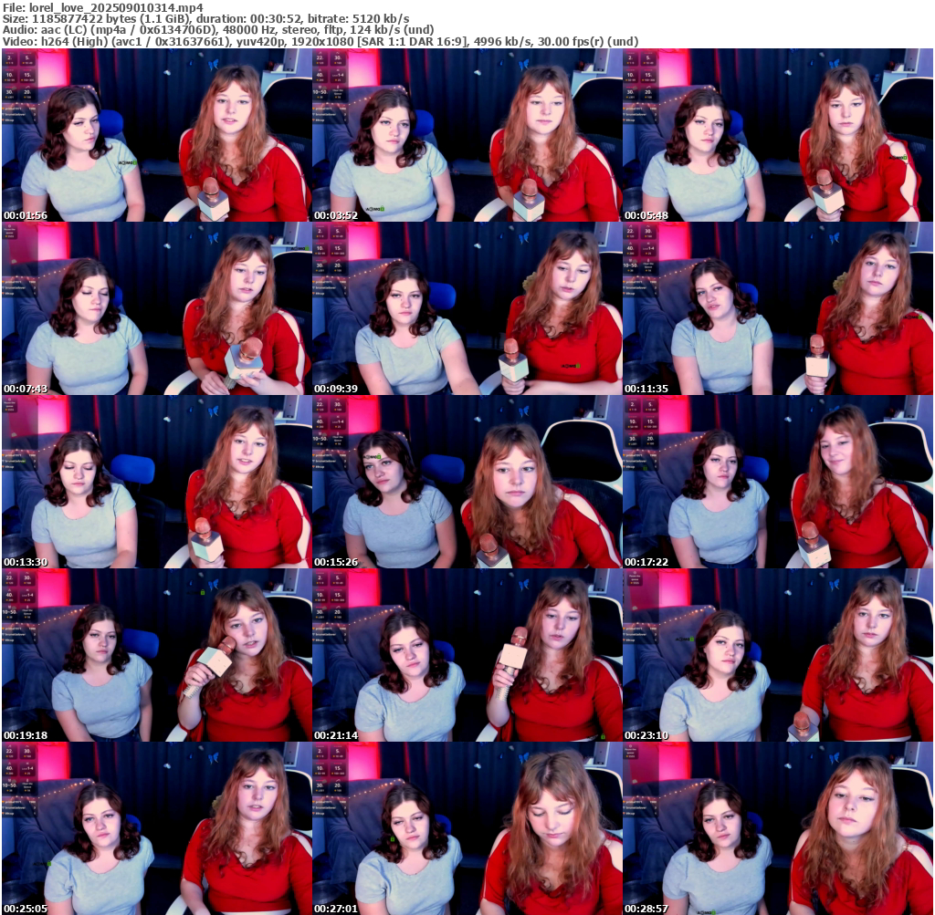
Task: Select the frame timestamped 00:15:26
Action: [467, 482]
